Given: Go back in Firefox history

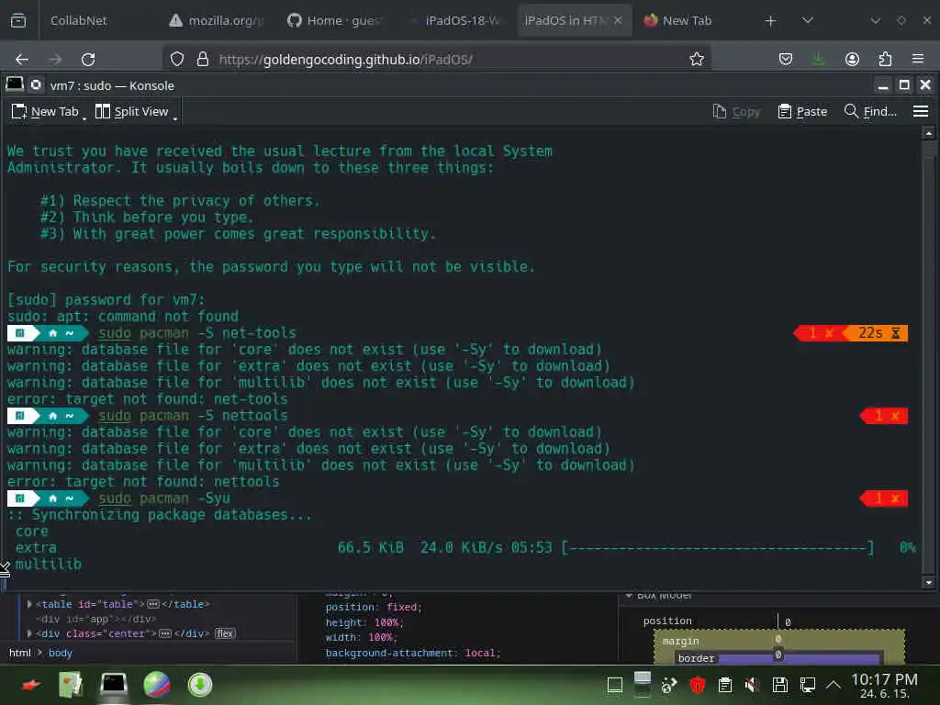Looking at the screenshot, I should click(x=22, y=59).
